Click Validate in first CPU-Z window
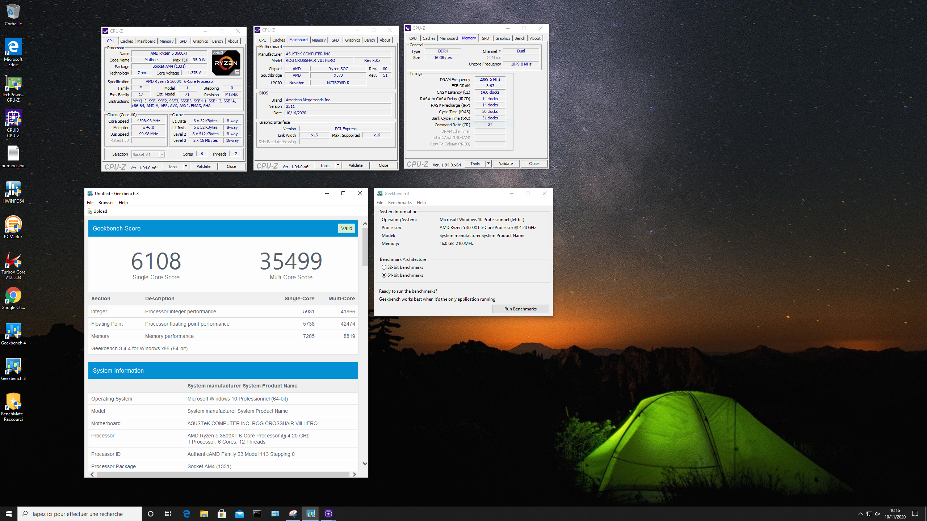The width and height of the screenshot is (927, 521). (204, 166)
